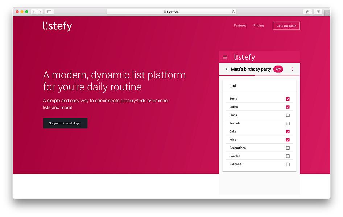Click the Decorations item label
This screenshot has width=343, height=217.
tap(237, 148)
